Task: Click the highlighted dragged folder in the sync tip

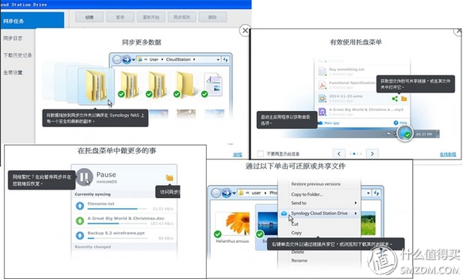Action: pyautogui.click(x=96, y=86)
